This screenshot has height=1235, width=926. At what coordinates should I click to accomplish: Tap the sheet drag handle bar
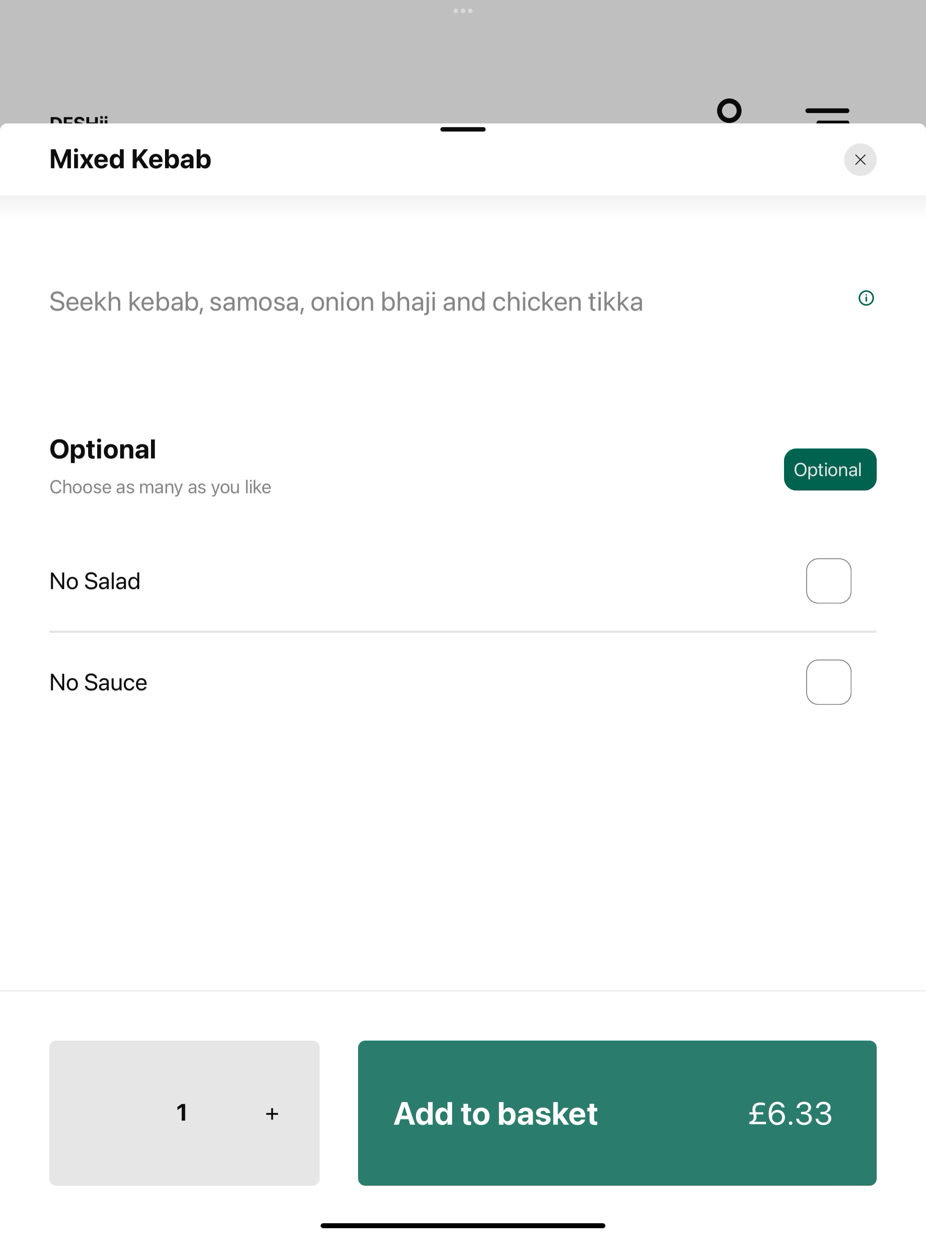pos(463,130)
